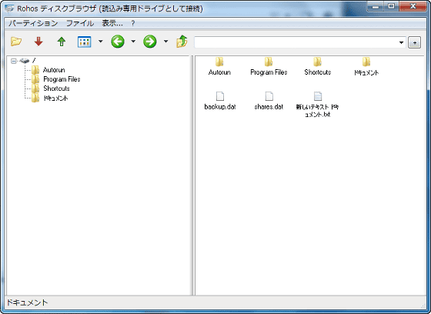Image resolution: width=431 pixels, height=314 pixels.
Task: Click the Program Files folder icon in file pane
Action: point(269,62)
